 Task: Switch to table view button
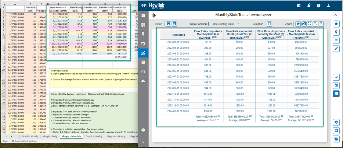click(x=336, y=93)
